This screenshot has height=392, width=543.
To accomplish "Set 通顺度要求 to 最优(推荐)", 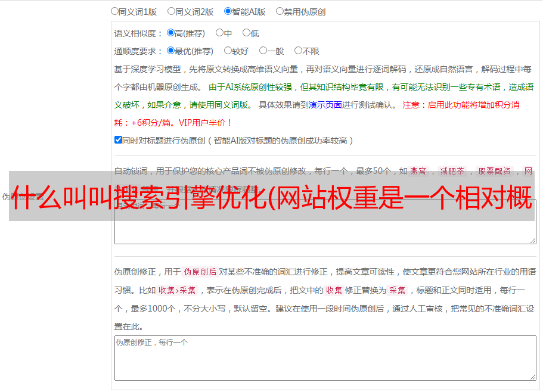I will pos(170,51).
